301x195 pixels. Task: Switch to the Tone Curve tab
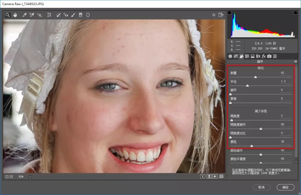(x=236, y=56)
